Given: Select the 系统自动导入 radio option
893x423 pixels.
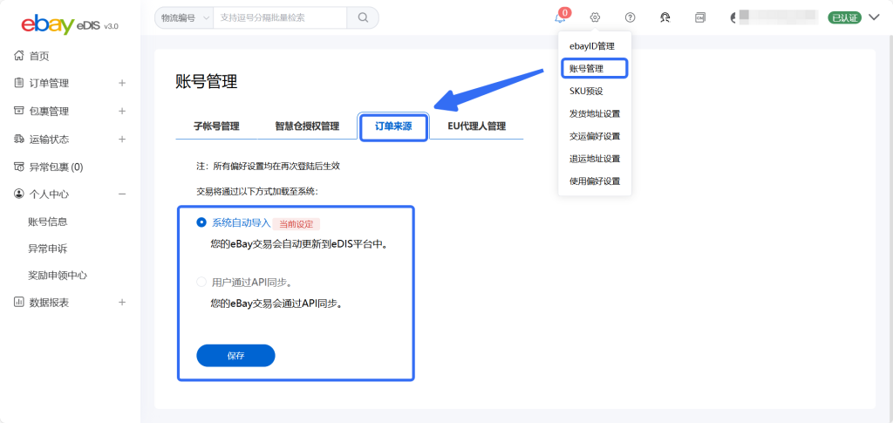Looking at the screenshot, I should tap(202, 222).
